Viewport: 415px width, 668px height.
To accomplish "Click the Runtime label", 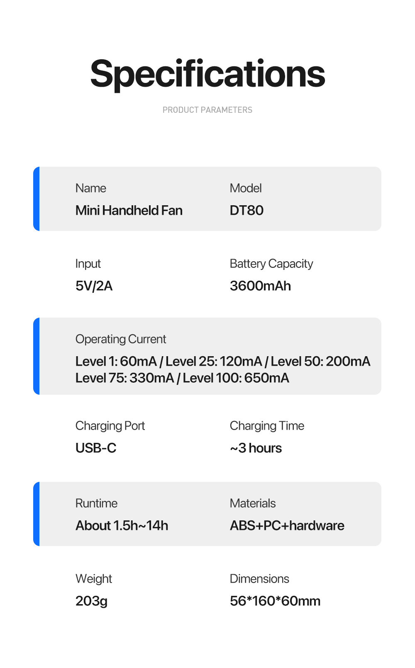I will tap(96, 503).
